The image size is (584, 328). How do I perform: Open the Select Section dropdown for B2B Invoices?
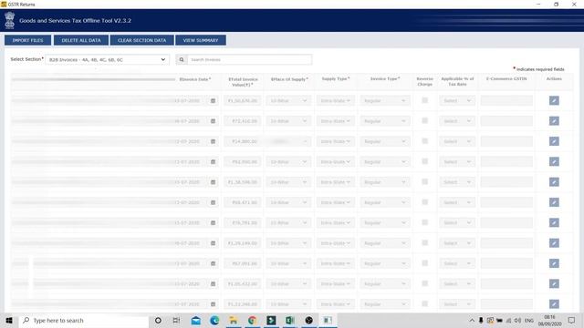pyautogui.click(x=108, y=59)
